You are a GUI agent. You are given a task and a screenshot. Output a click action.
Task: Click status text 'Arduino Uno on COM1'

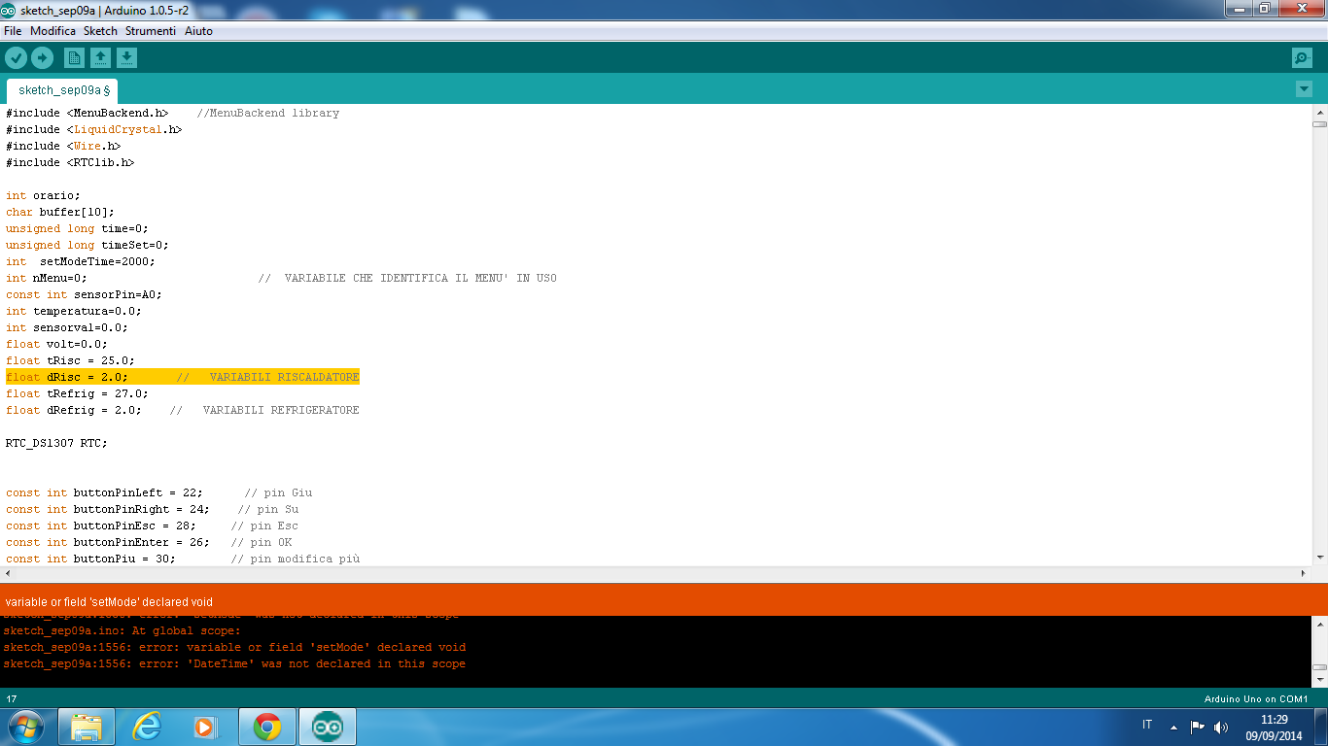(x=1256, y=699)
